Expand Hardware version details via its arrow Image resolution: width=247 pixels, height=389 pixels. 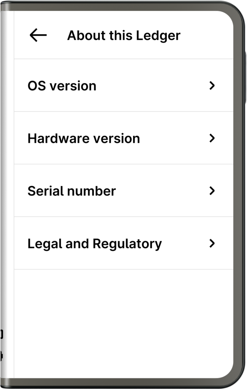(x=212, y=138)
